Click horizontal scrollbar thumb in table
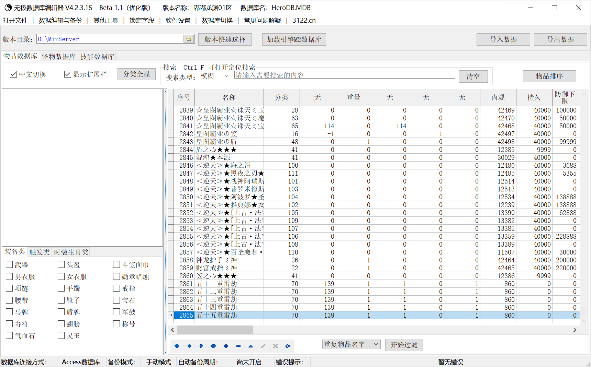This screenshot has width=591, height=367. click(x=215, y=330)
